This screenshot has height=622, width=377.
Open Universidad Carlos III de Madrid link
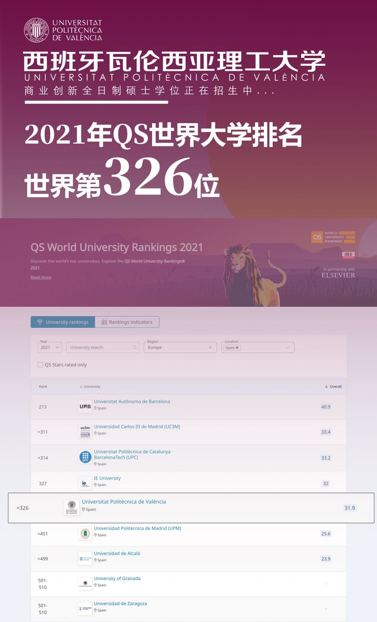[137, 427]
